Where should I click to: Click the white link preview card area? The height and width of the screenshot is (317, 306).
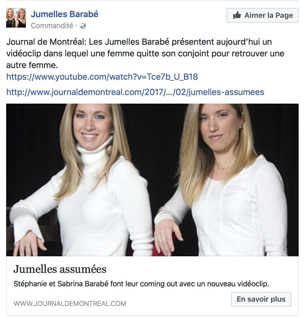[x=152, y=286]
